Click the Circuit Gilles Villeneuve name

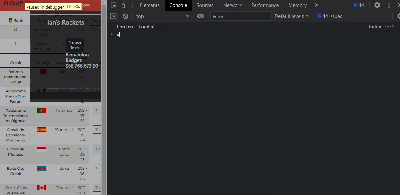(15, 190)
